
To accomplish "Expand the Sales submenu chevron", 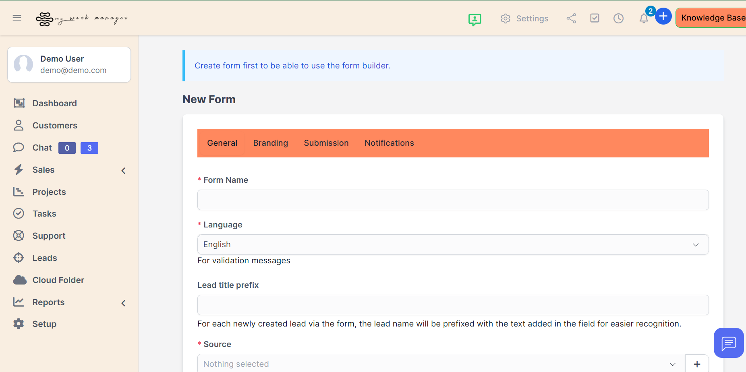I will [124, 171].
